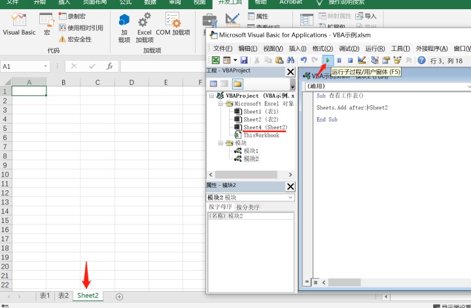Click the Reset (stop) square icon
The width and height of the screenshot is (471, 308).
350,60
